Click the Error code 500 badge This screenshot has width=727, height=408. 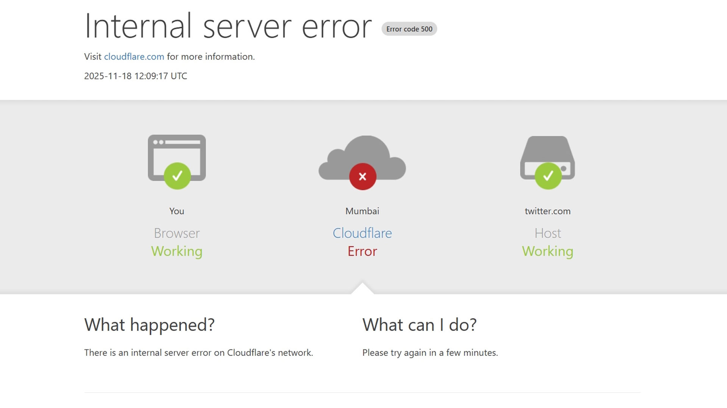[409, 29]
